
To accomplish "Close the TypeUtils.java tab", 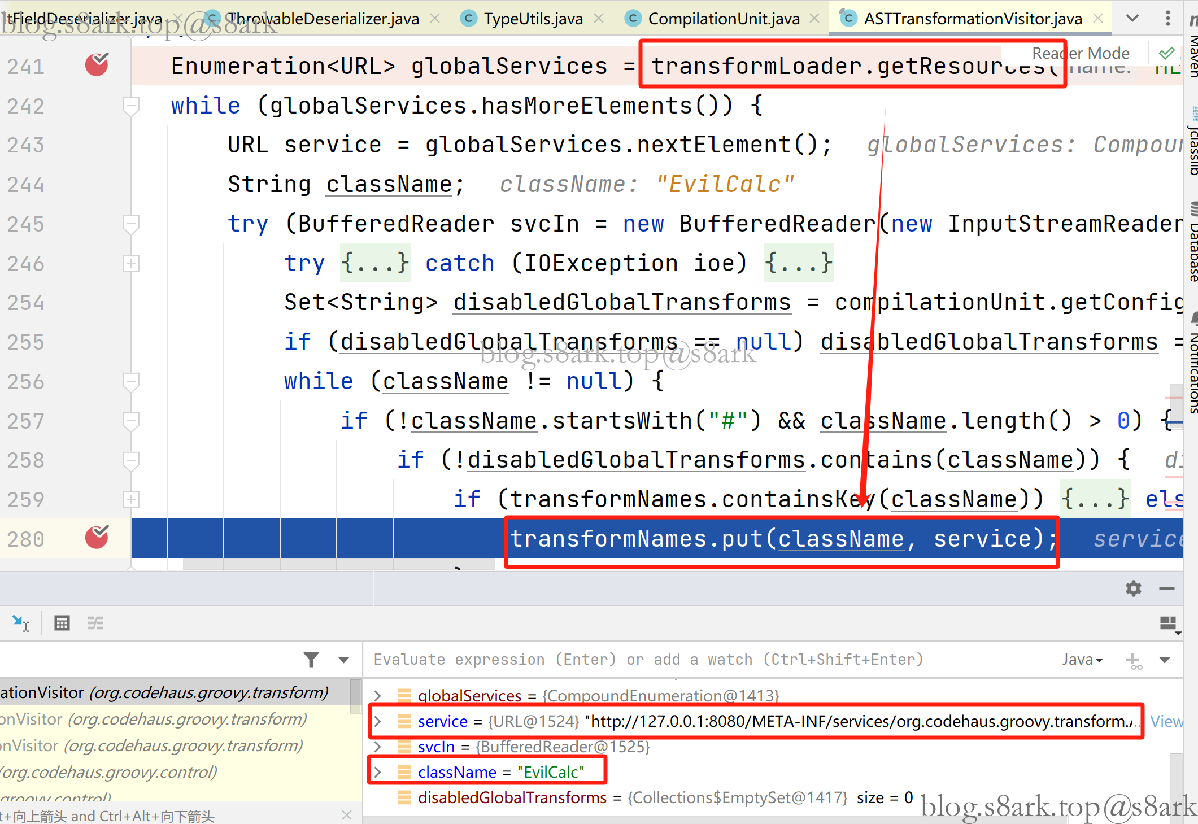I will (x=599, y=19).
